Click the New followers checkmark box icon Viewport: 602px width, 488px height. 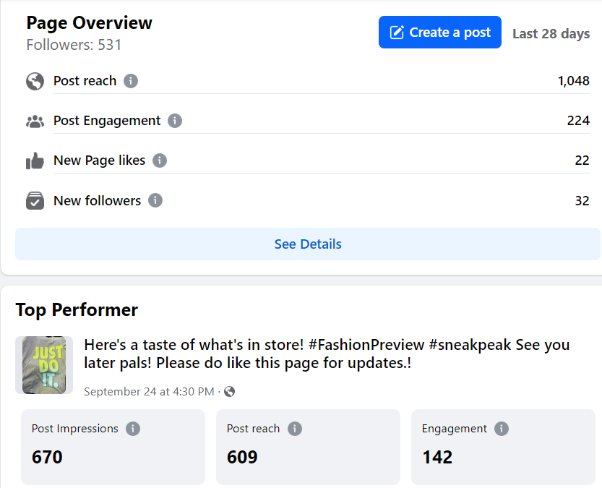[x=35, y=201]
